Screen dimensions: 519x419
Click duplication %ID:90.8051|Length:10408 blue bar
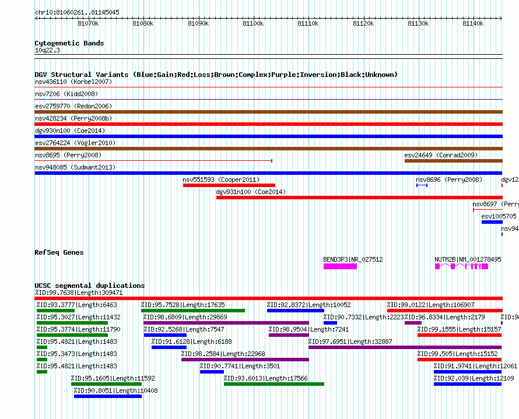pyautogui.click(x=108, y=396)
